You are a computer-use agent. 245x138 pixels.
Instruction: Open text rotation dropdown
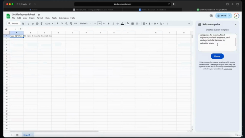coord(162,23)
